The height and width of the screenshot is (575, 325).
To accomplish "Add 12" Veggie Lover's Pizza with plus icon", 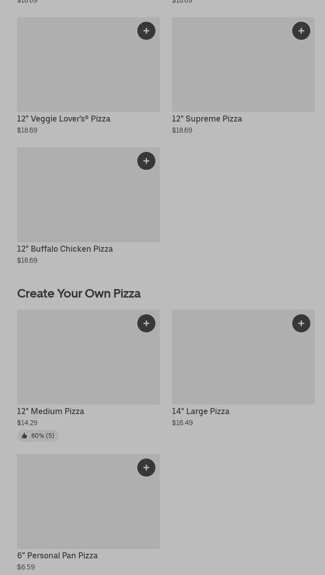I will point(146,31).
